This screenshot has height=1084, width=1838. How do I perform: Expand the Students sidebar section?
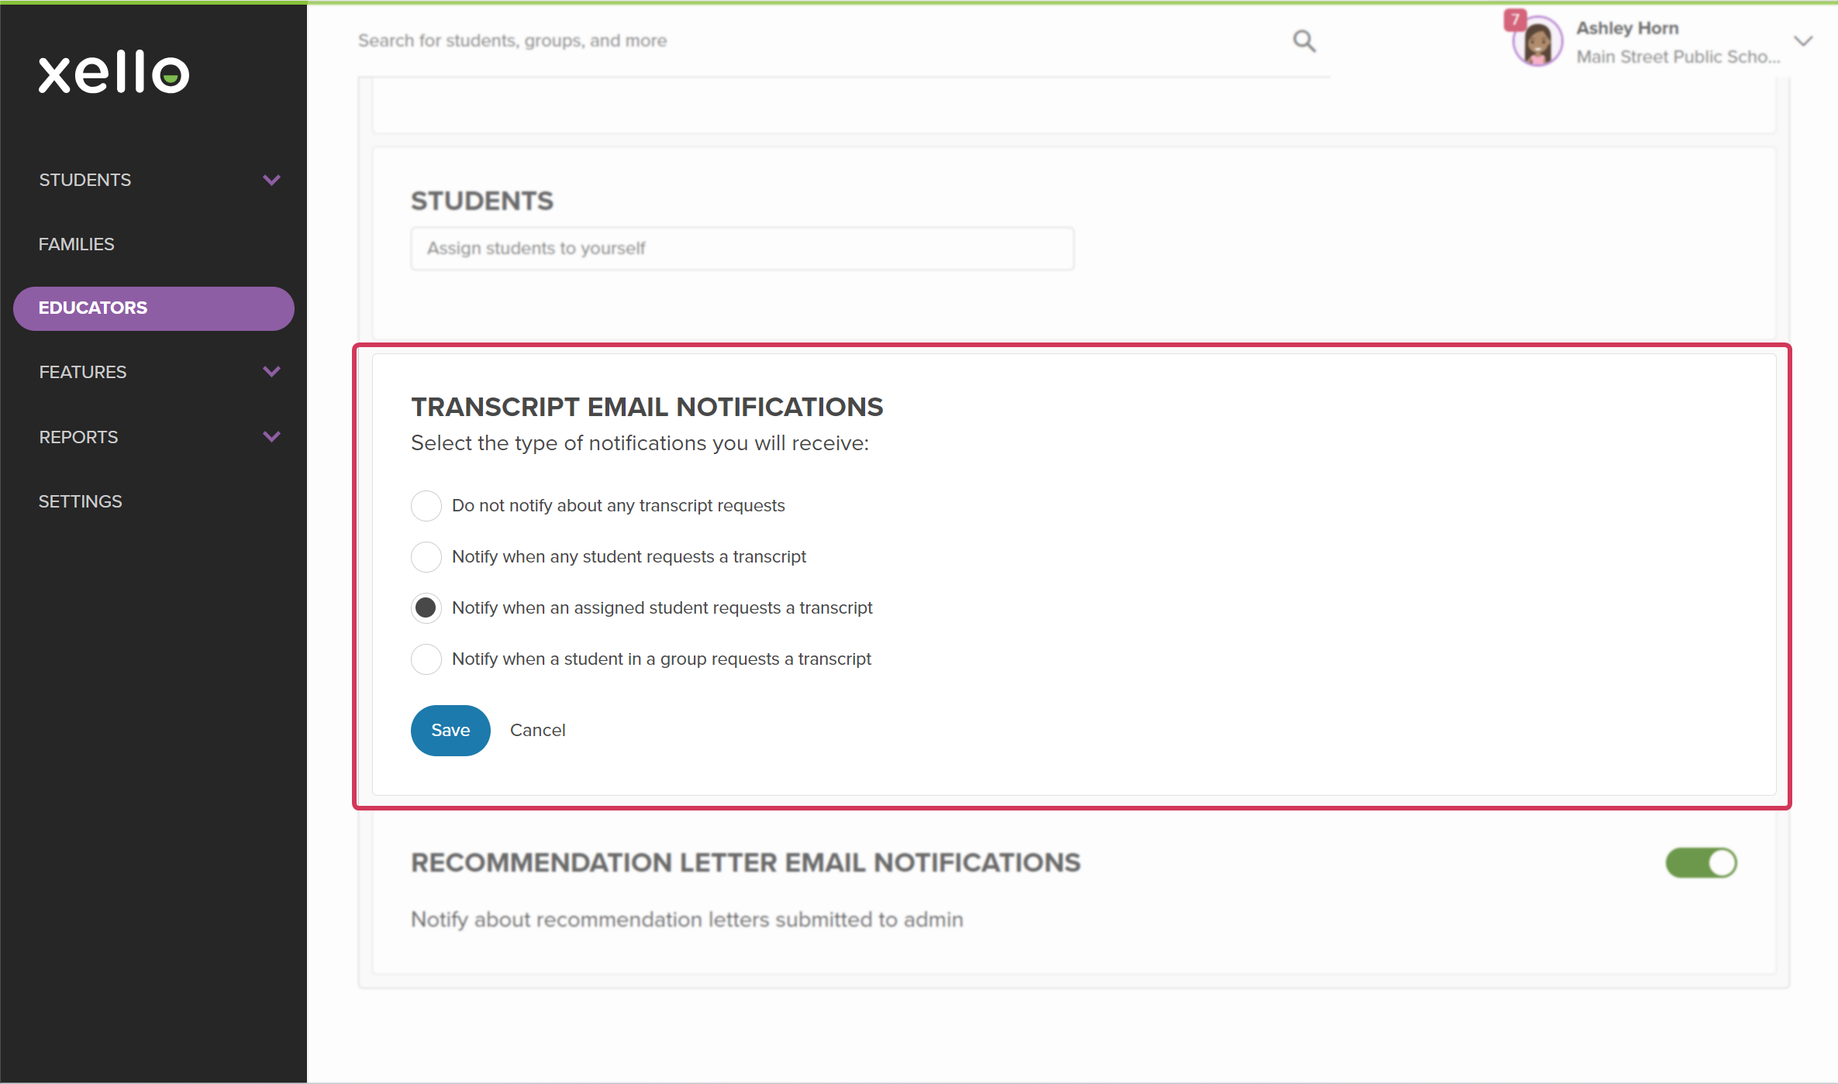[x=271, y=180]
